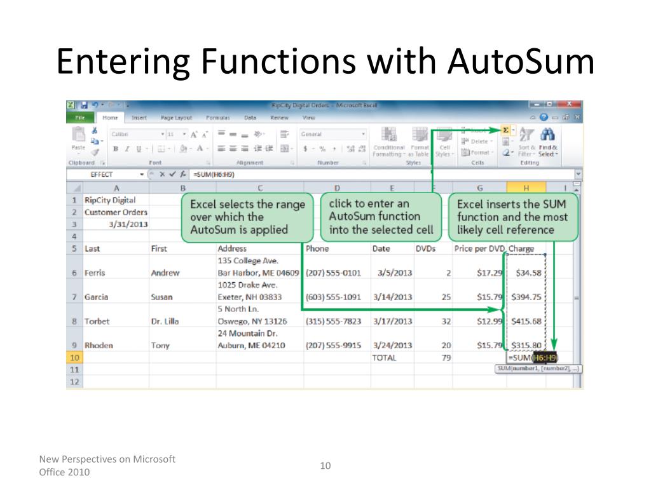Toggle Align Text Right

[245, 149]
